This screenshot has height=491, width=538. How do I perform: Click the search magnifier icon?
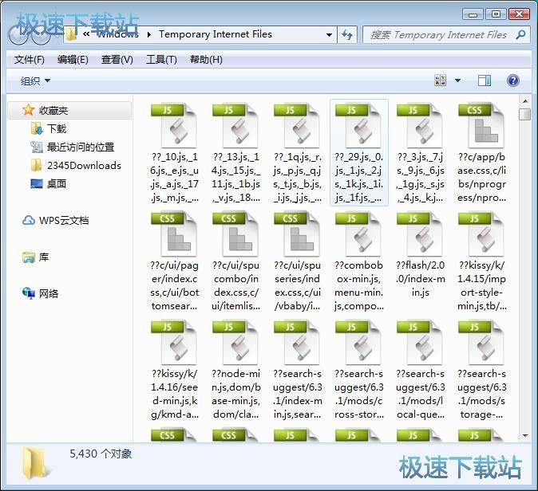coord(520,34)
